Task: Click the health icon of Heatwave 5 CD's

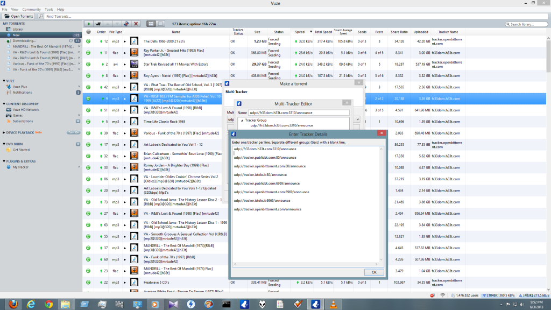Action: 88,282
